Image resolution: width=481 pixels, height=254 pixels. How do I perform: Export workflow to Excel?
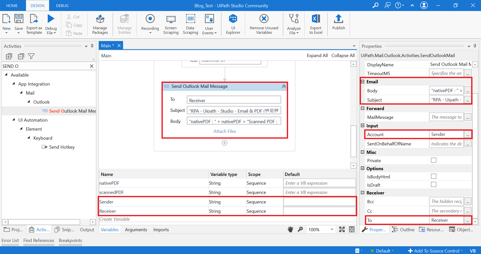(x=316, y=24)
